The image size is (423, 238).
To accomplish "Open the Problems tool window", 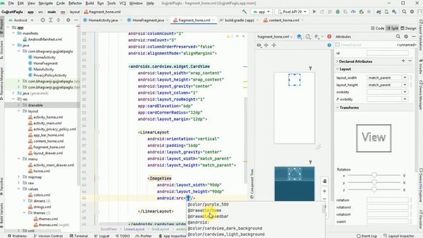I will coord(17,236).
